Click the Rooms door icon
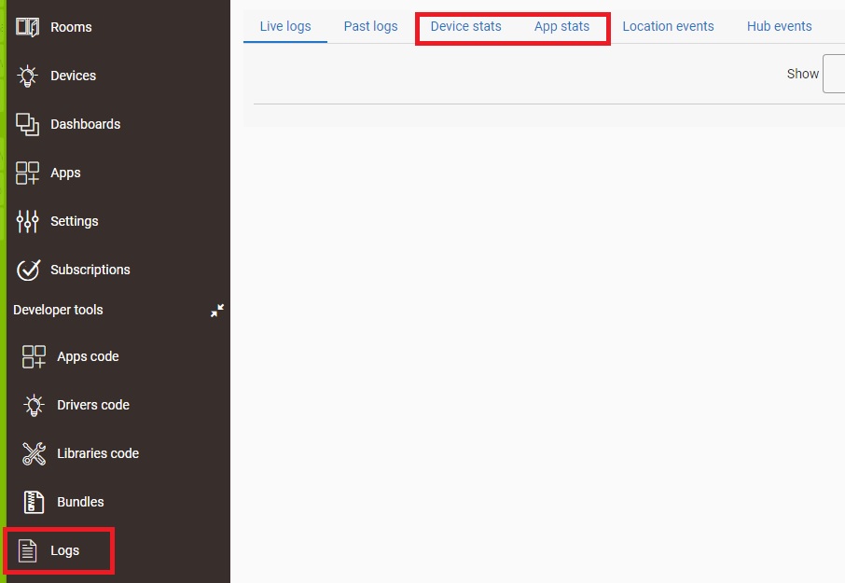The image size is (845, 583). [27, 27]
